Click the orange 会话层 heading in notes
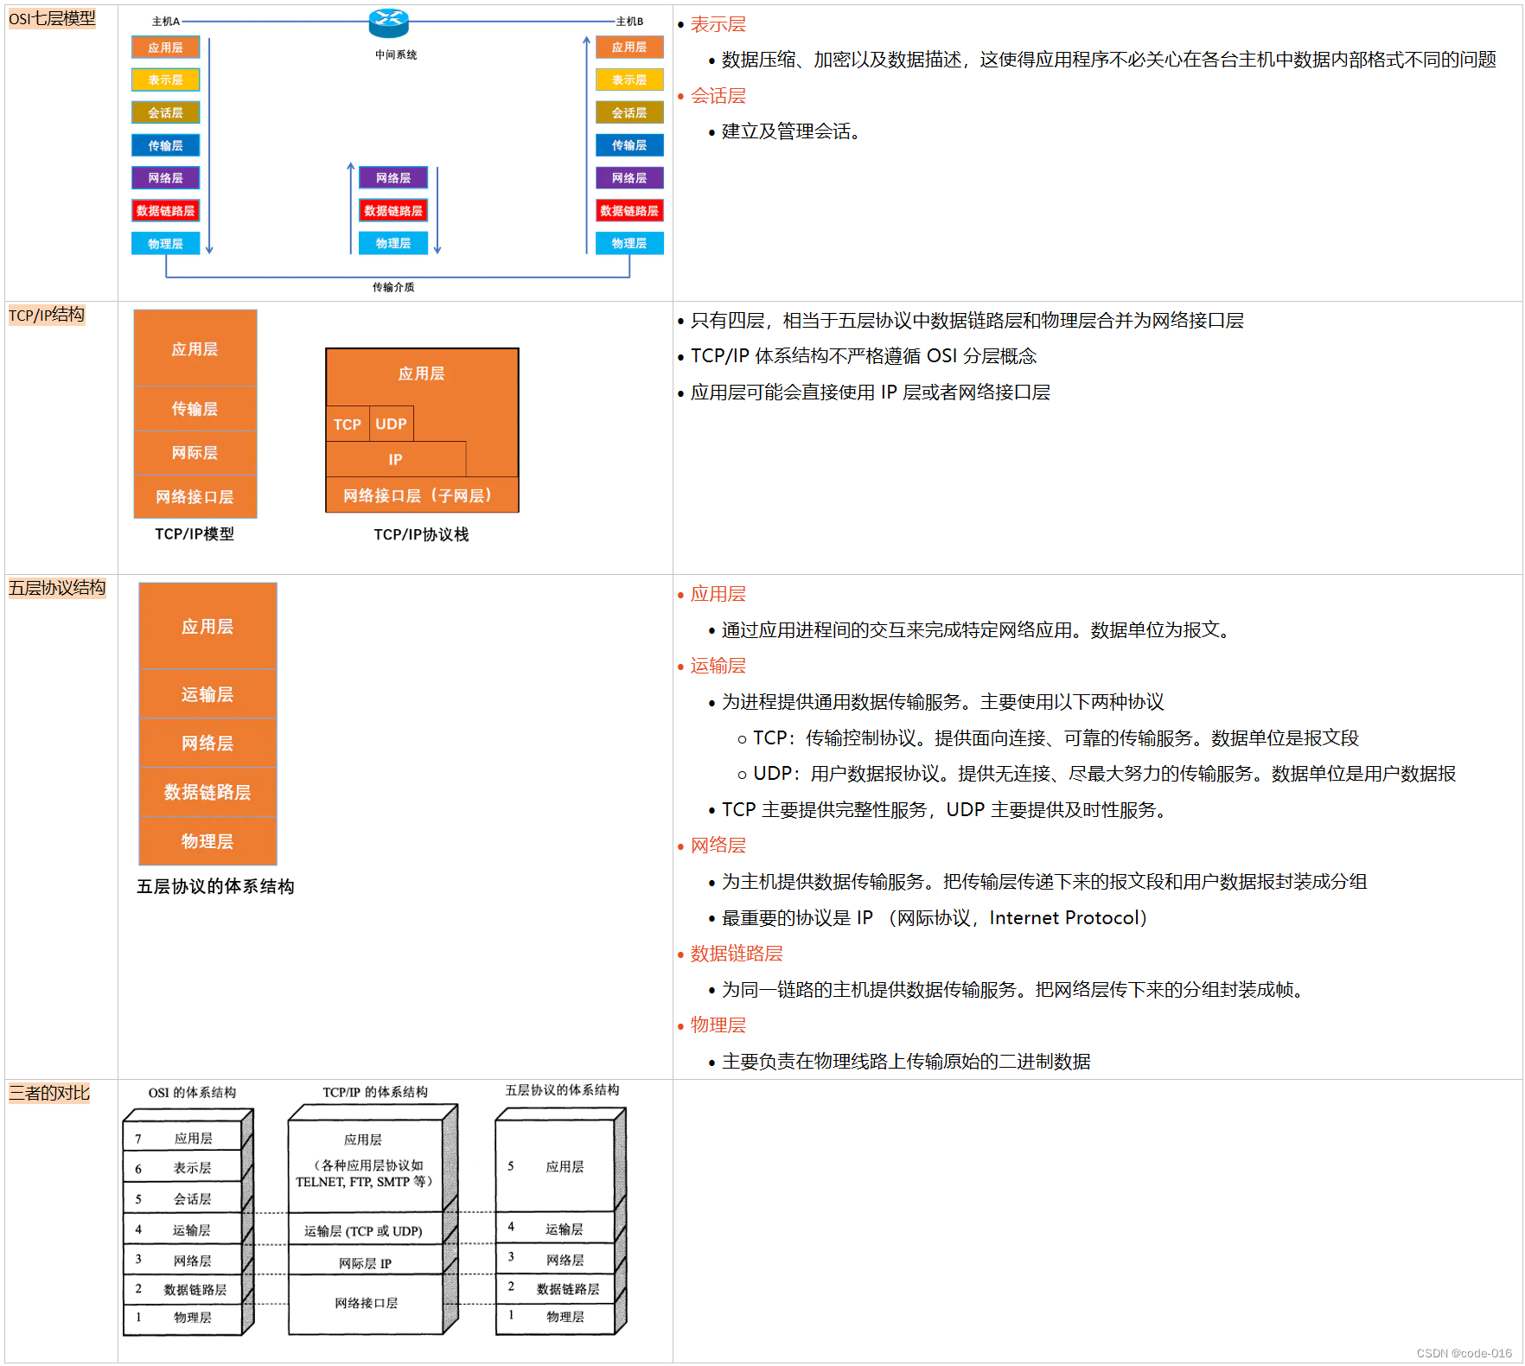Screen dimensions: 1525x1366 718,96
